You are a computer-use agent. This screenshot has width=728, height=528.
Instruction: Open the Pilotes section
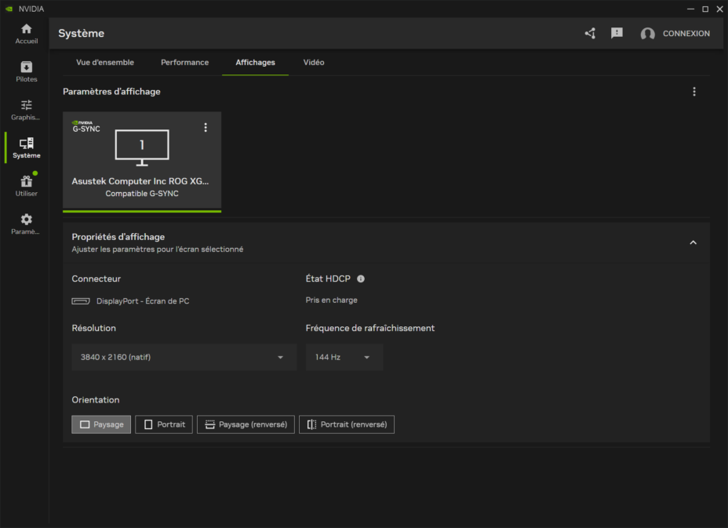click(x=27, y=72)
